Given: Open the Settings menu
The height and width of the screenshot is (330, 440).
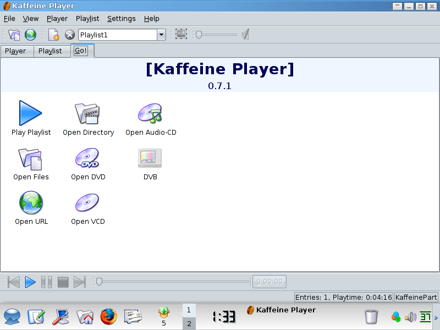Looking at the screenshot, I should tap(121, 18).
